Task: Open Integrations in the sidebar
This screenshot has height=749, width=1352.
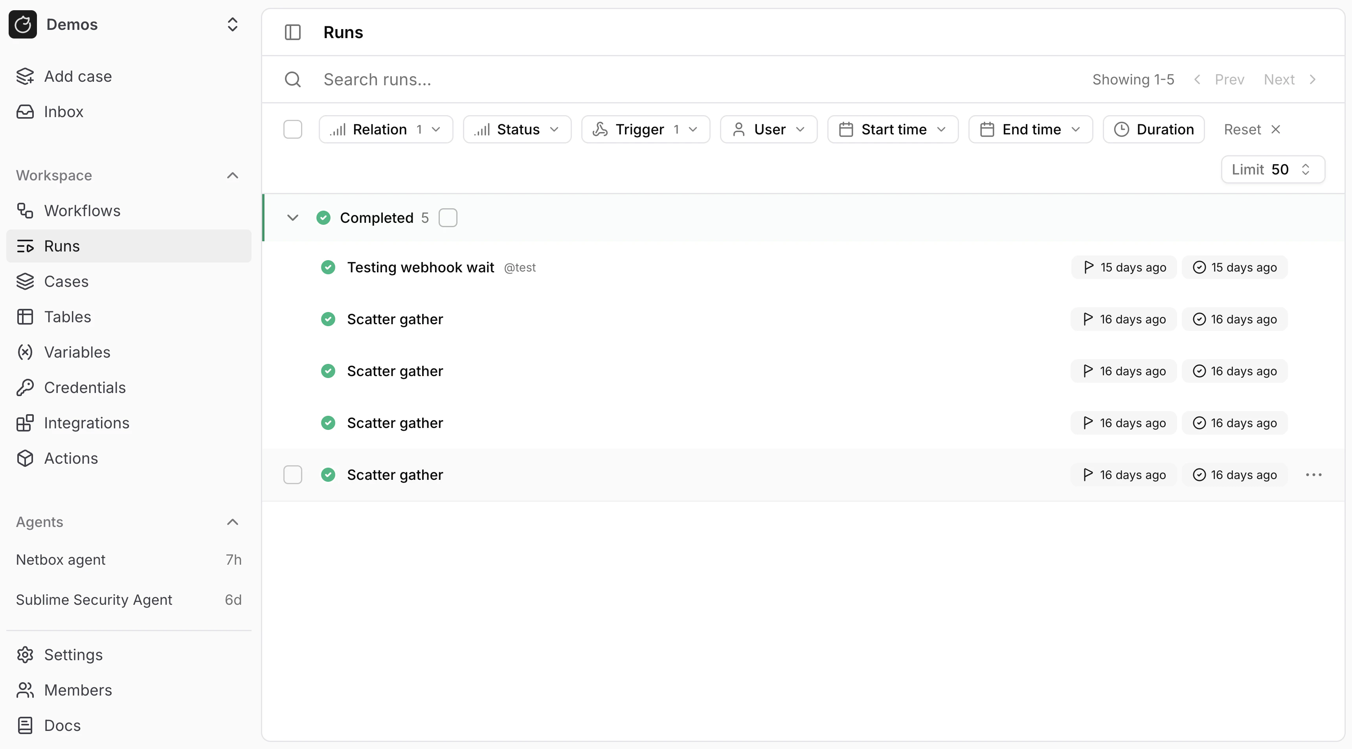Action: 86,422
